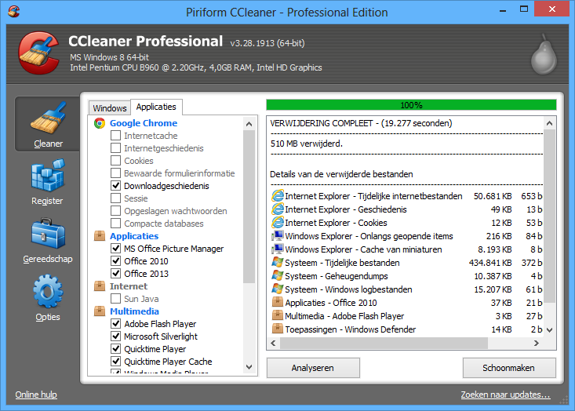The width and height of the screenshot is (575, 411).
Task: Click the Google Chrome icon in tree
Action: (x=100, y=123)
